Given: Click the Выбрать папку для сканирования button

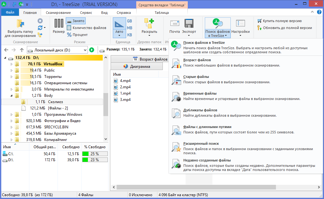Looking at the screenshot, I should [x=20, y=28].
